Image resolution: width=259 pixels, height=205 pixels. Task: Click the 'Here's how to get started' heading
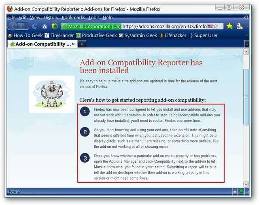pyautogui.click(x=143, y=100)
